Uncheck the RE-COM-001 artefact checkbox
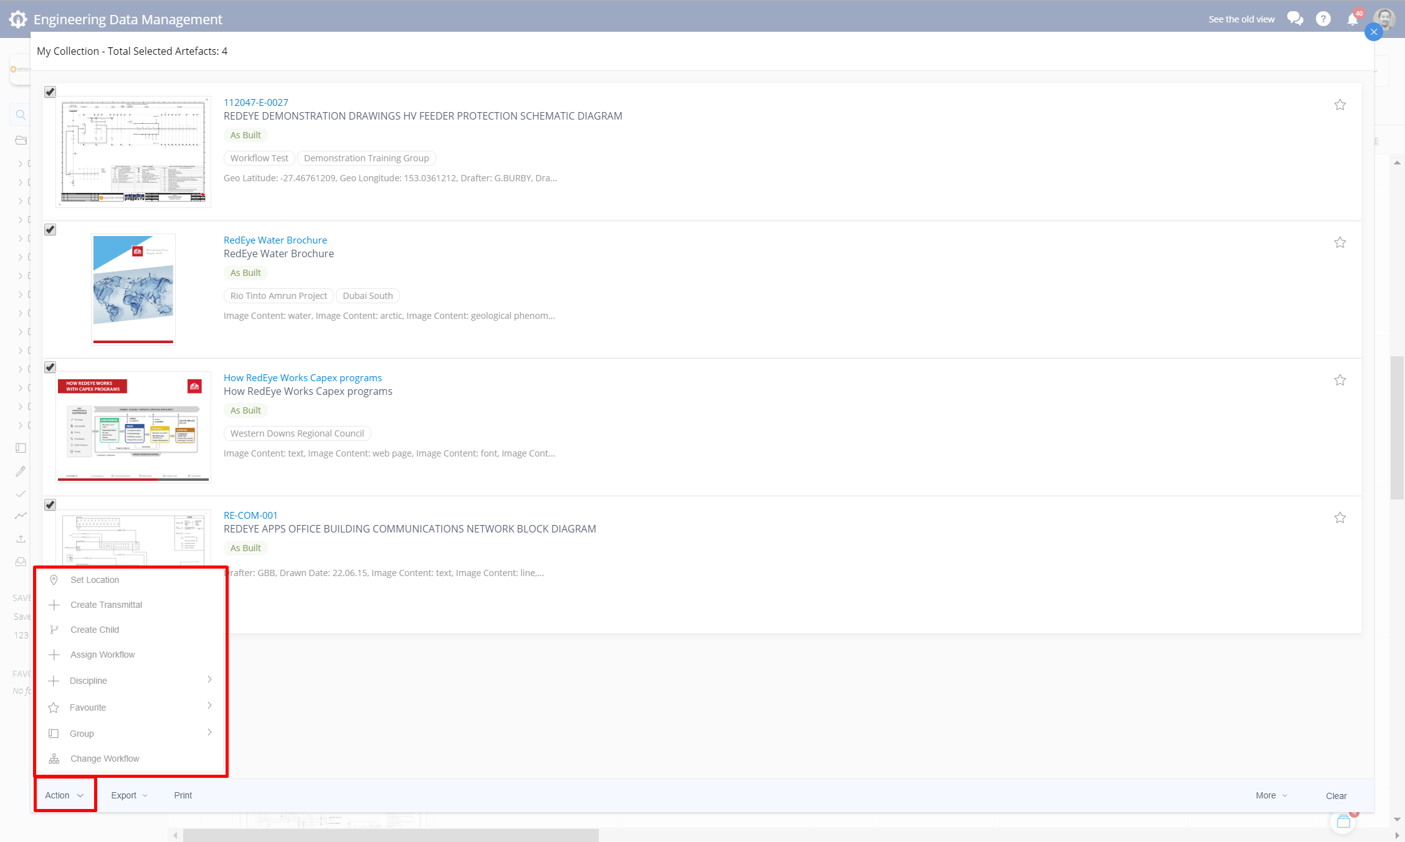This screenshot has width=1405, height=842. (50, 505)
